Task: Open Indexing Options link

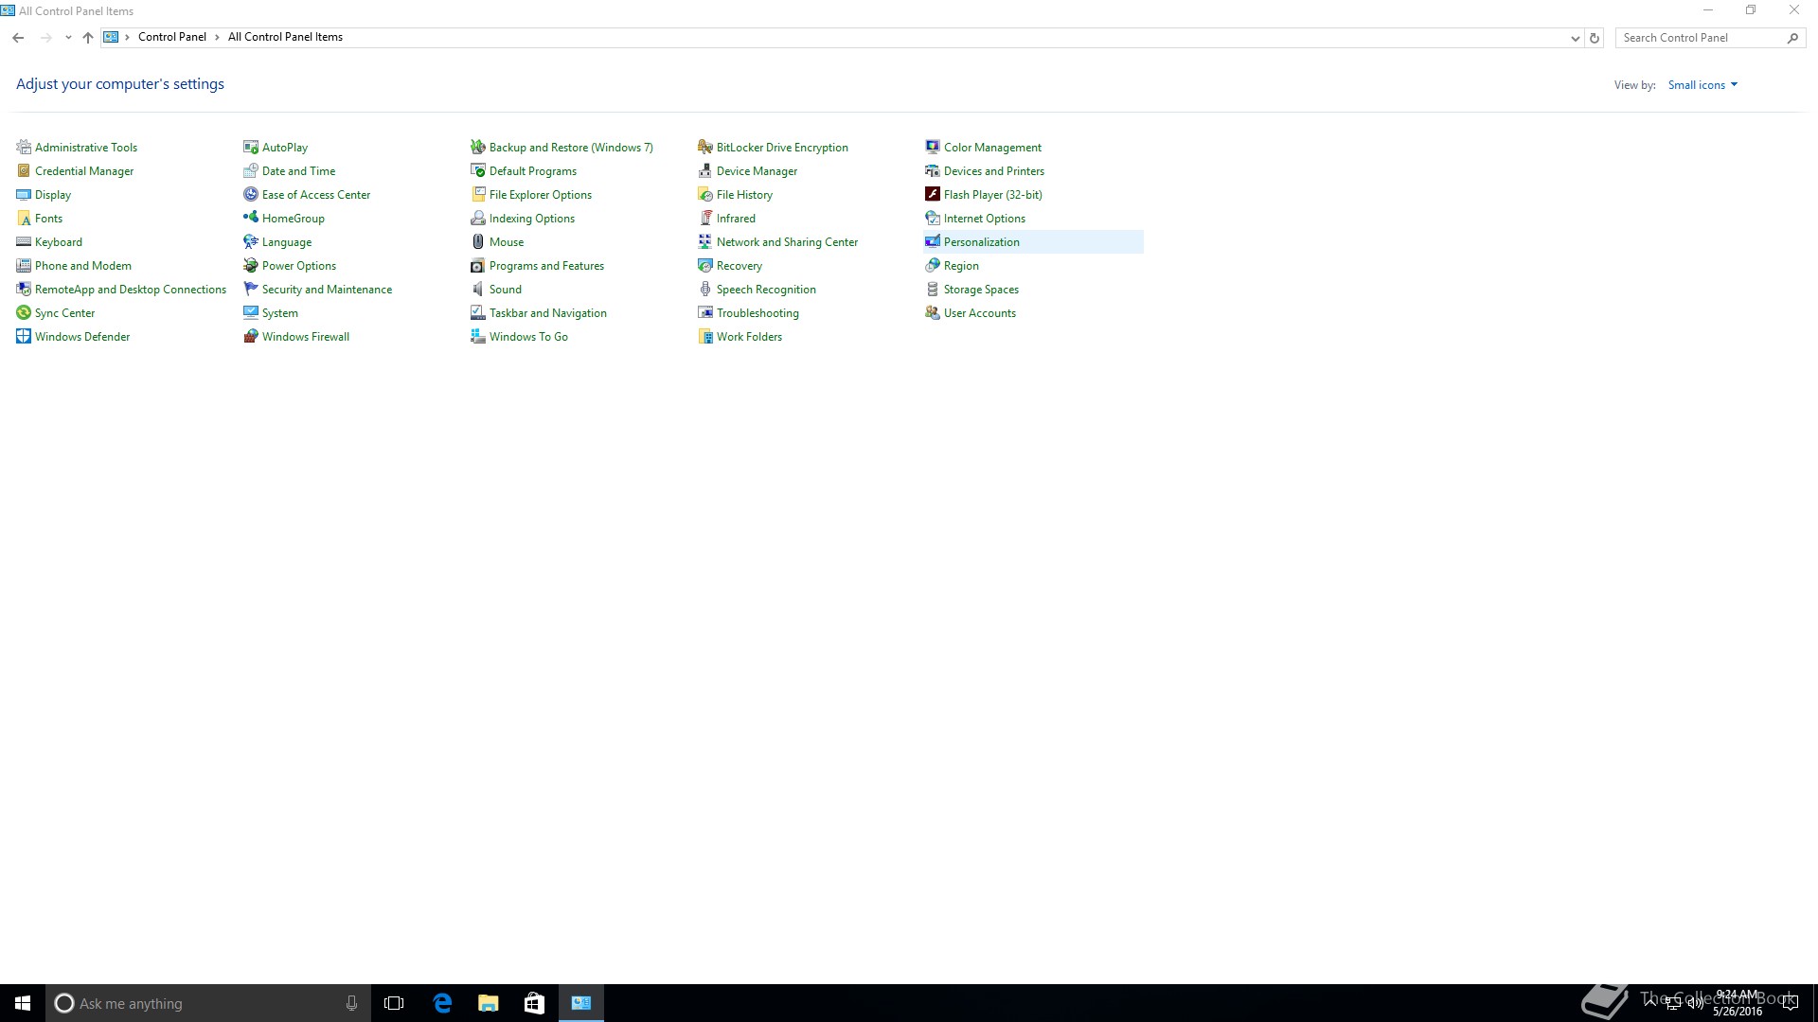Action: pos(532,219)
